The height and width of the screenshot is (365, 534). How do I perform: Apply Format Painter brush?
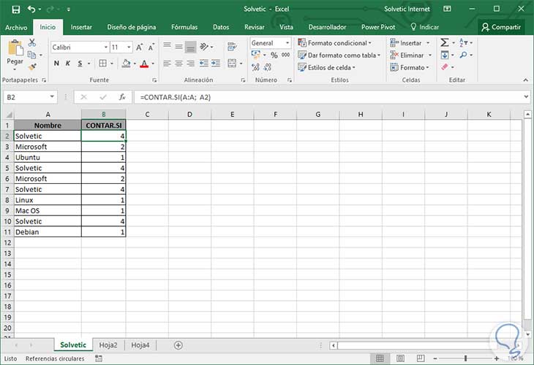pos(32,66)
